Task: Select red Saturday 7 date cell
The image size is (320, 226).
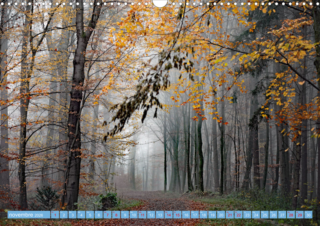Action: click(107, 215)
